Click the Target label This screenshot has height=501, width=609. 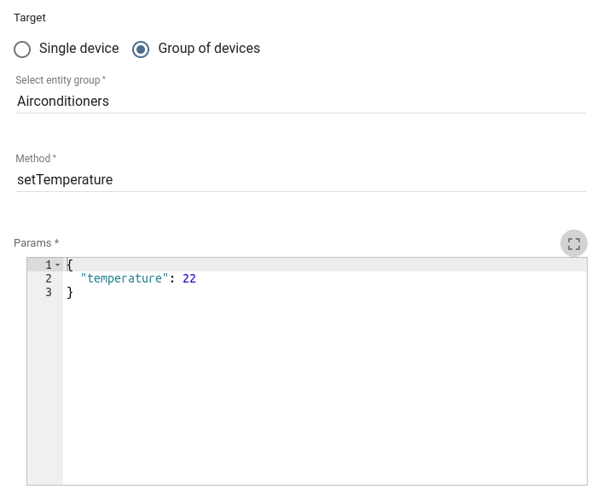coord(30,18)
